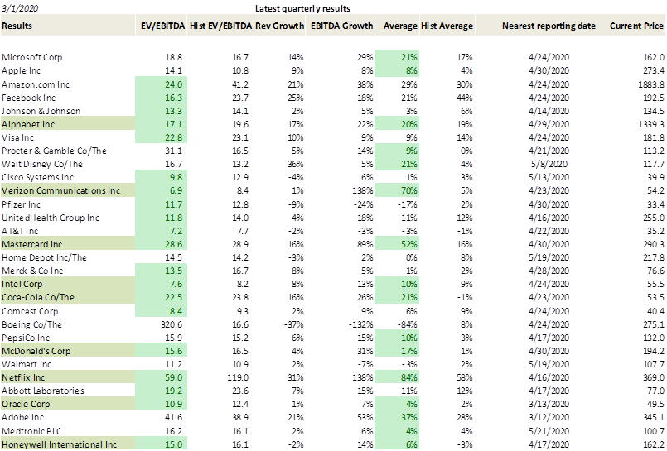Select the 'Visa Inc' cell
Viewport: 667px width, 451px height.
(x=18, y=137)
